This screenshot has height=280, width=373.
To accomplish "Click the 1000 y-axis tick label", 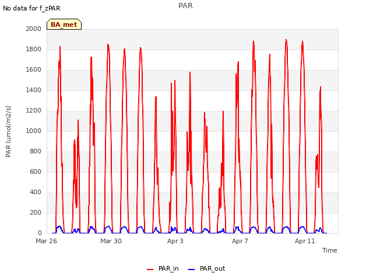I will pos(34,131).
